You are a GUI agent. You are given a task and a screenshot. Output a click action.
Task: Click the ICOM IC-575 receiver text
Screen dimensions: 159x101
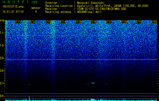point(102,9)
